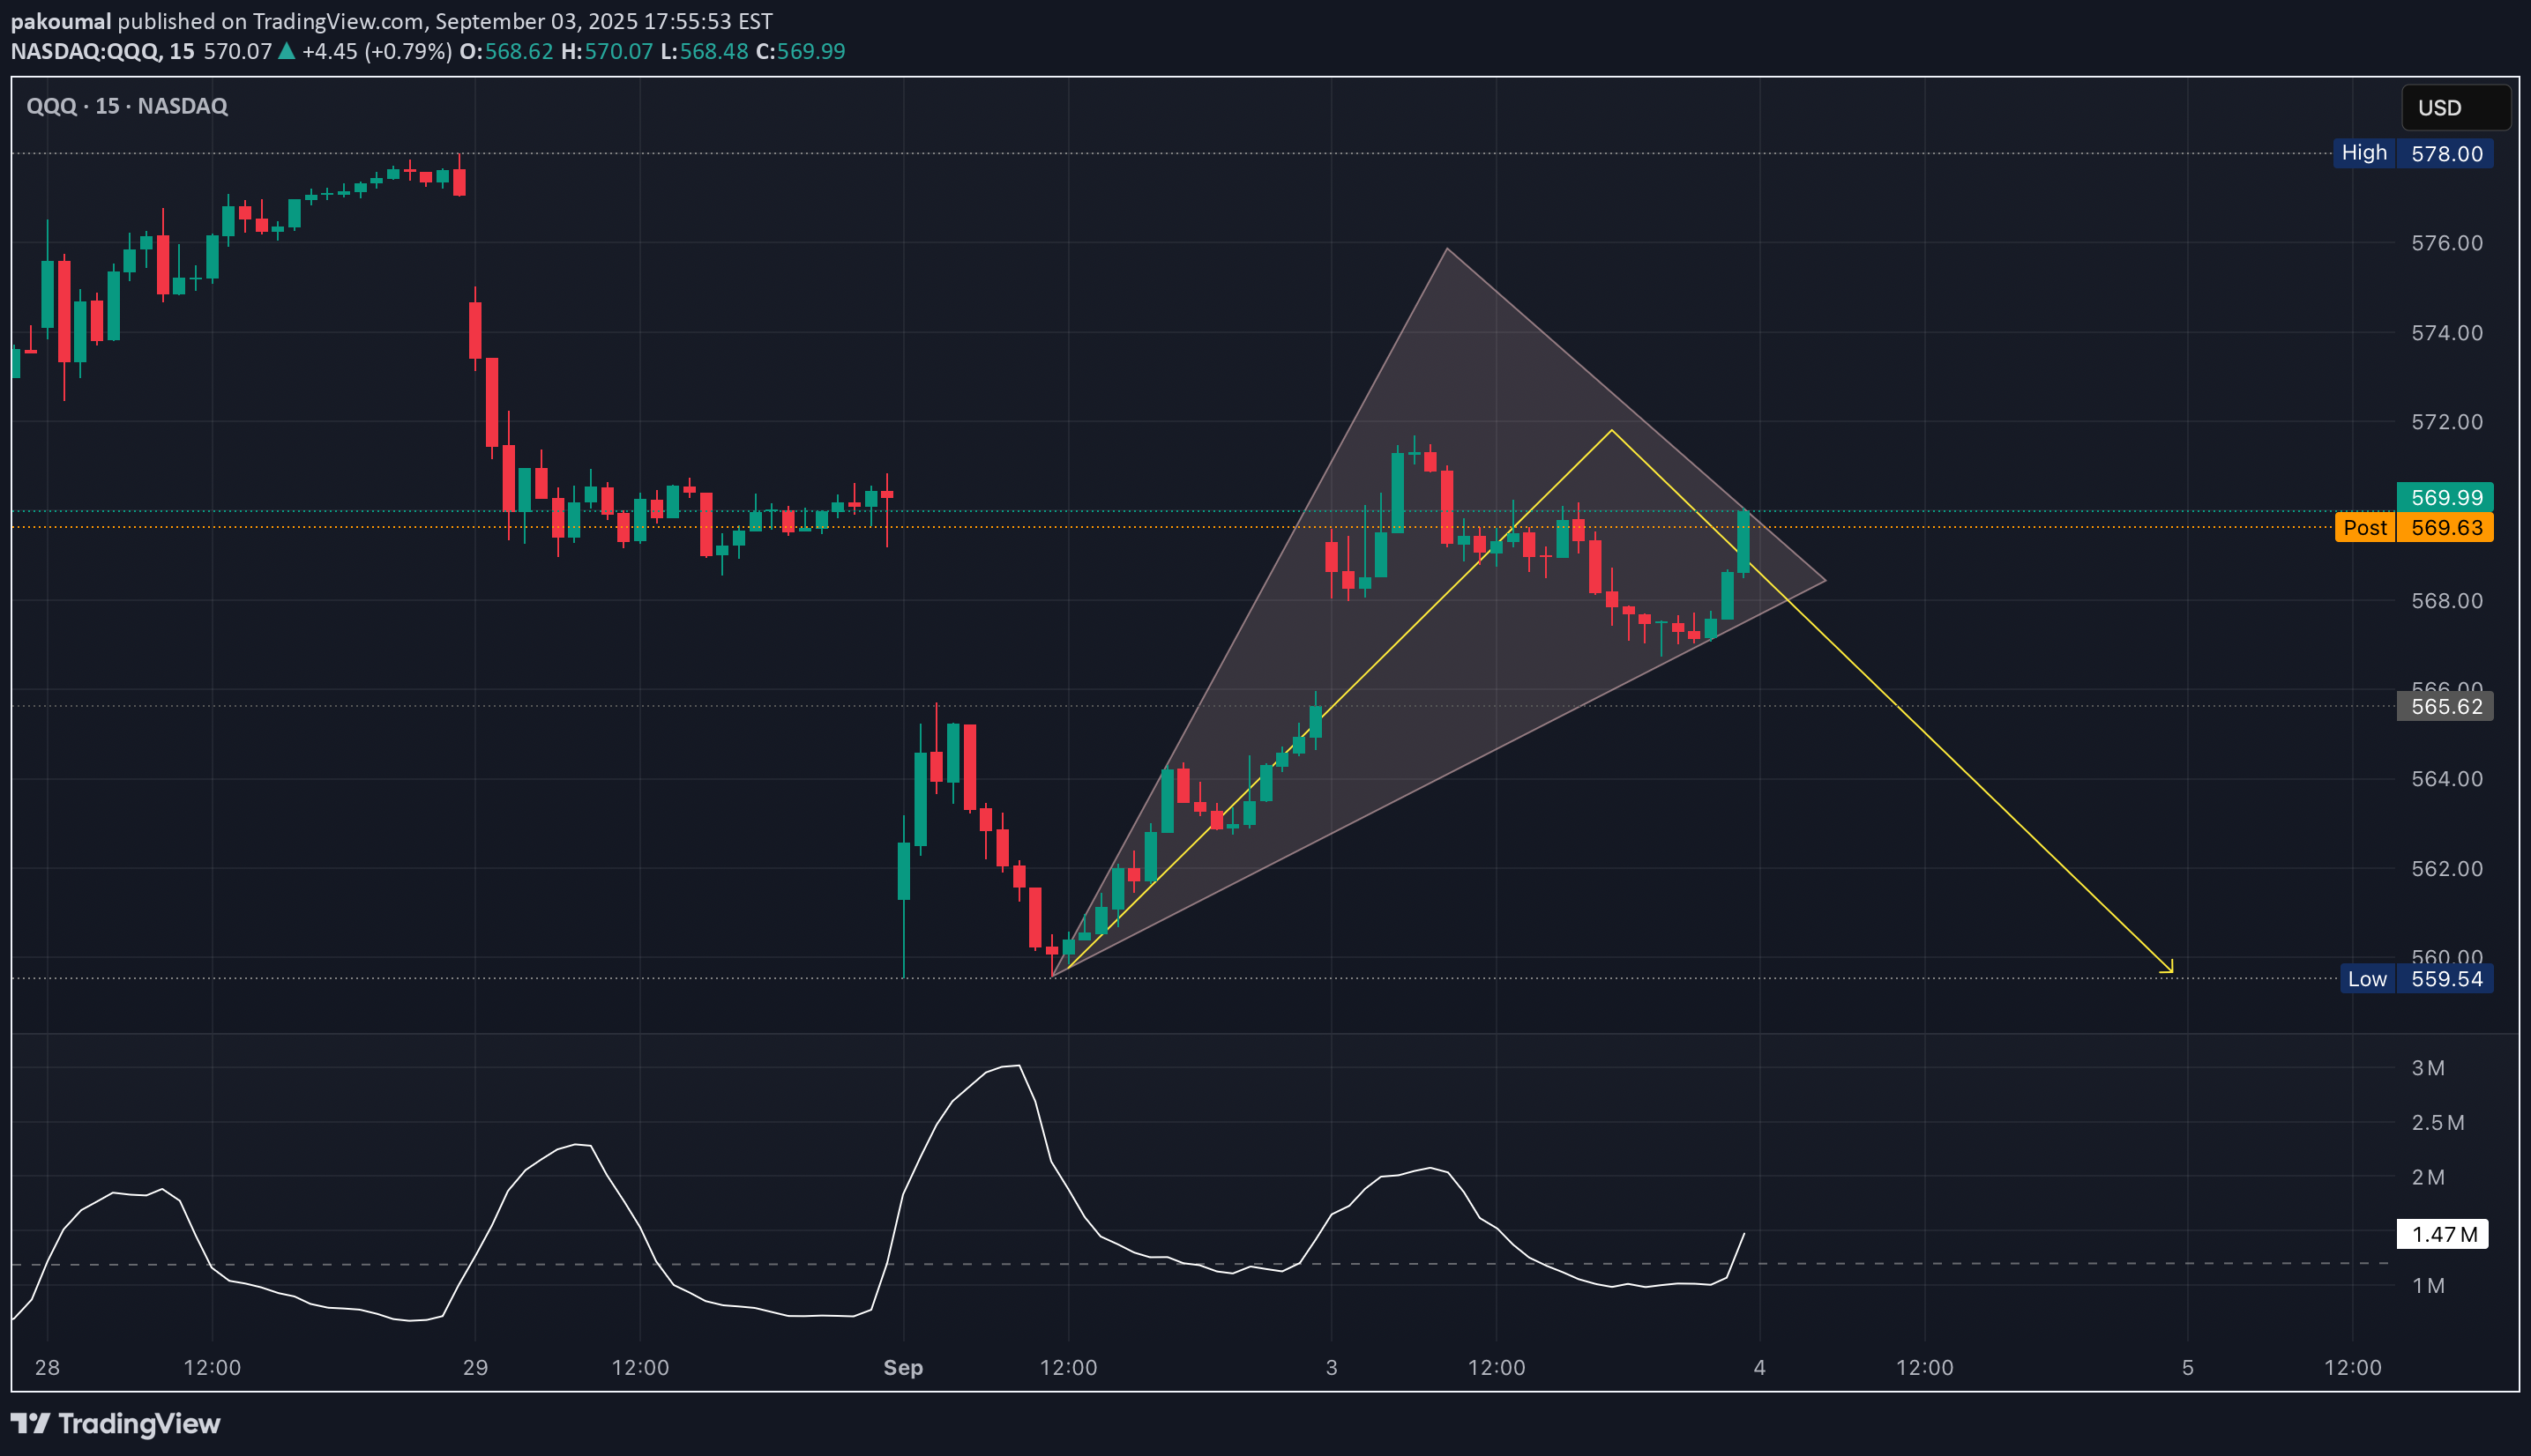
Task: Click the Sep date label on time axis
Action: [x=902, y=1367]
